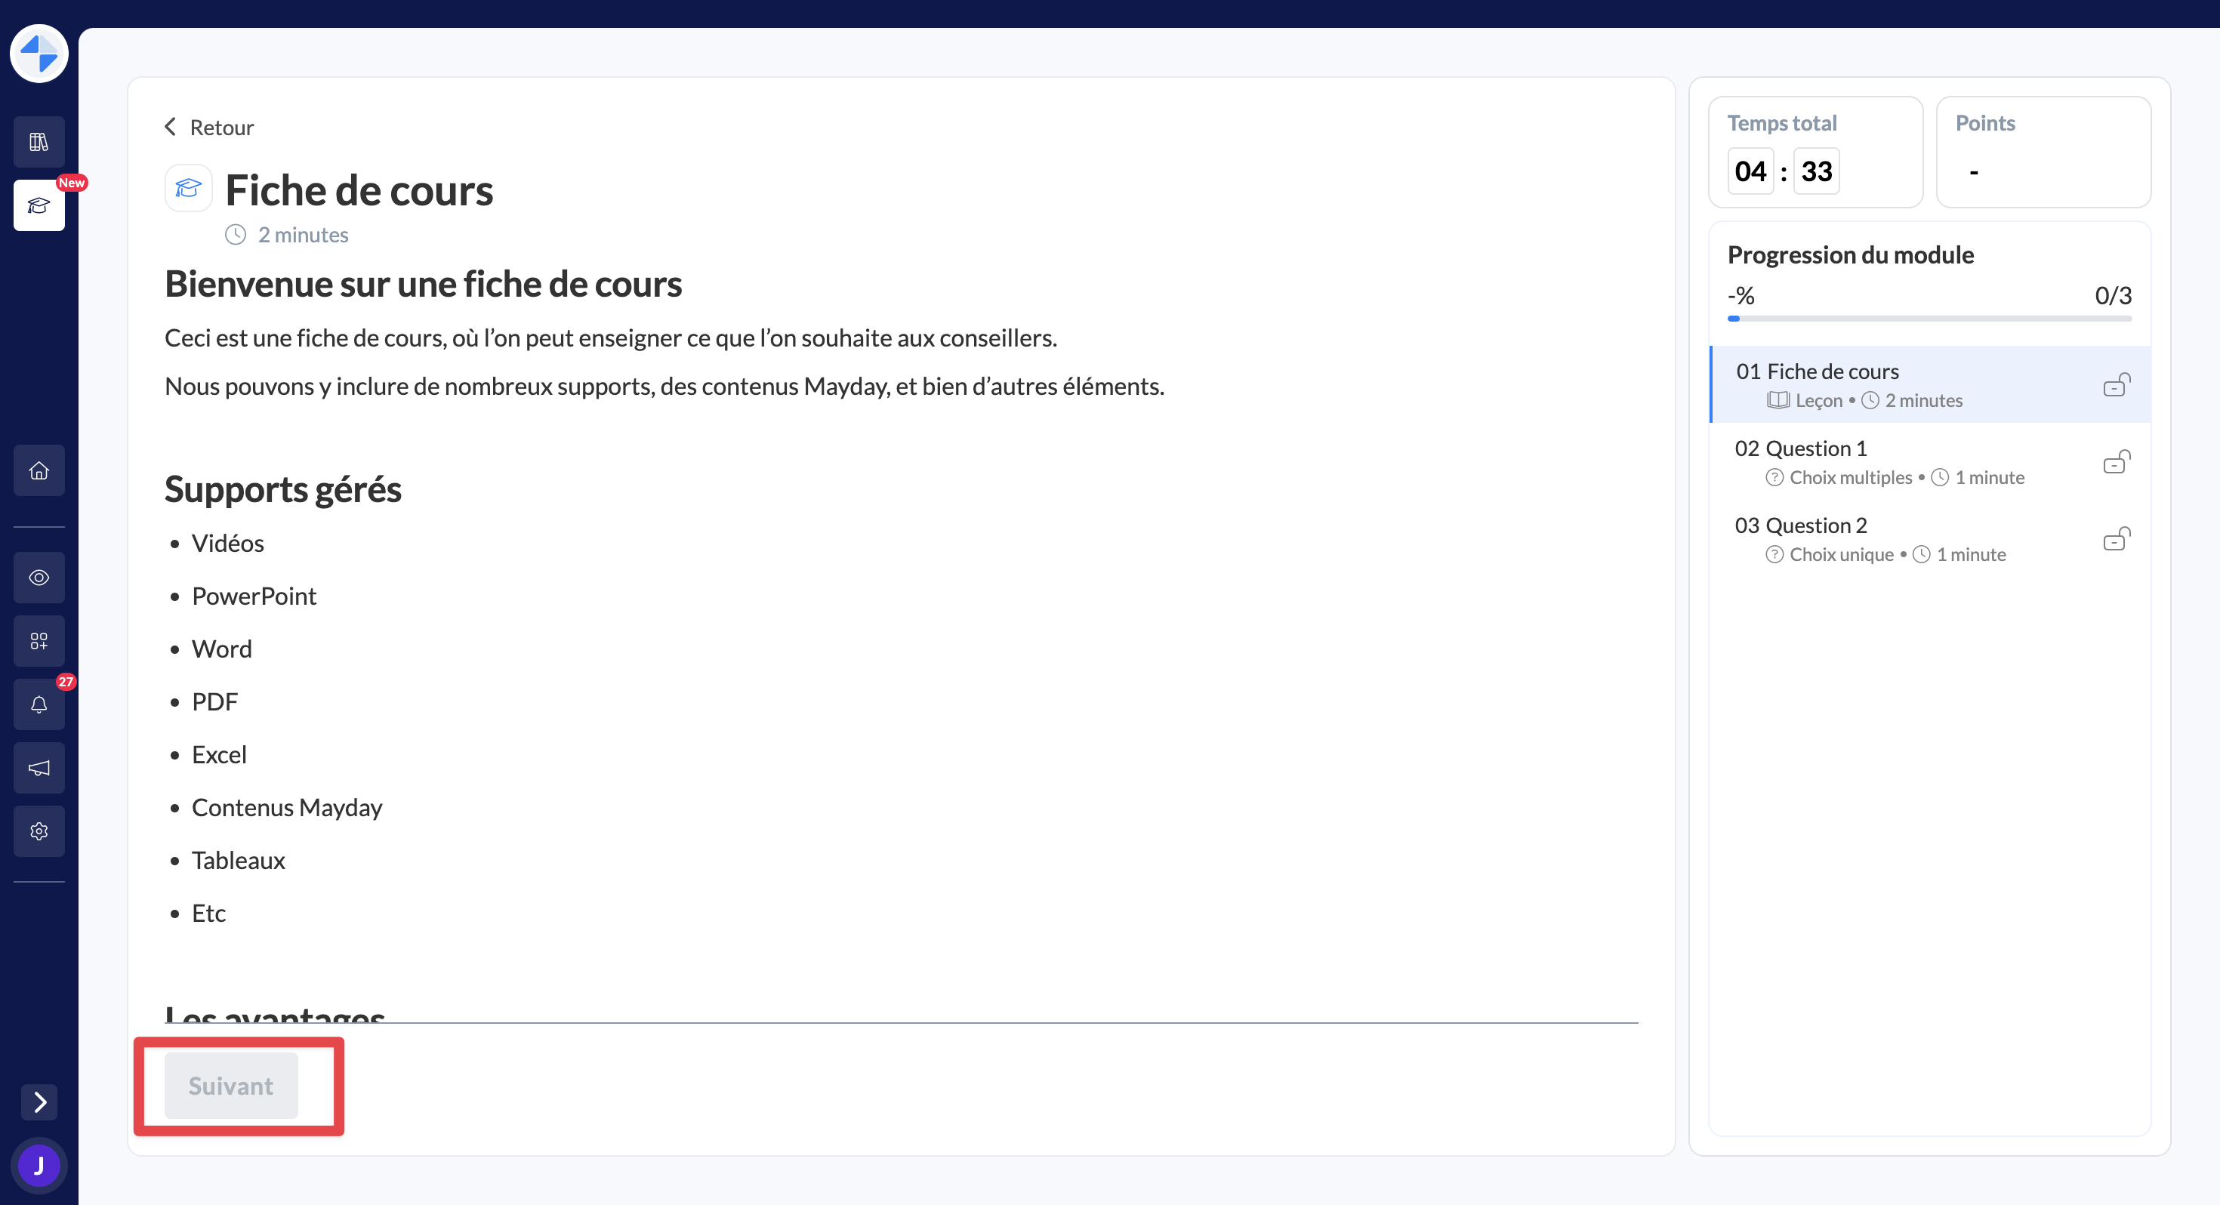Screen dimensions: 2220x1205
Task: Click the Mayday logo icon
Action: click(39, 54)
